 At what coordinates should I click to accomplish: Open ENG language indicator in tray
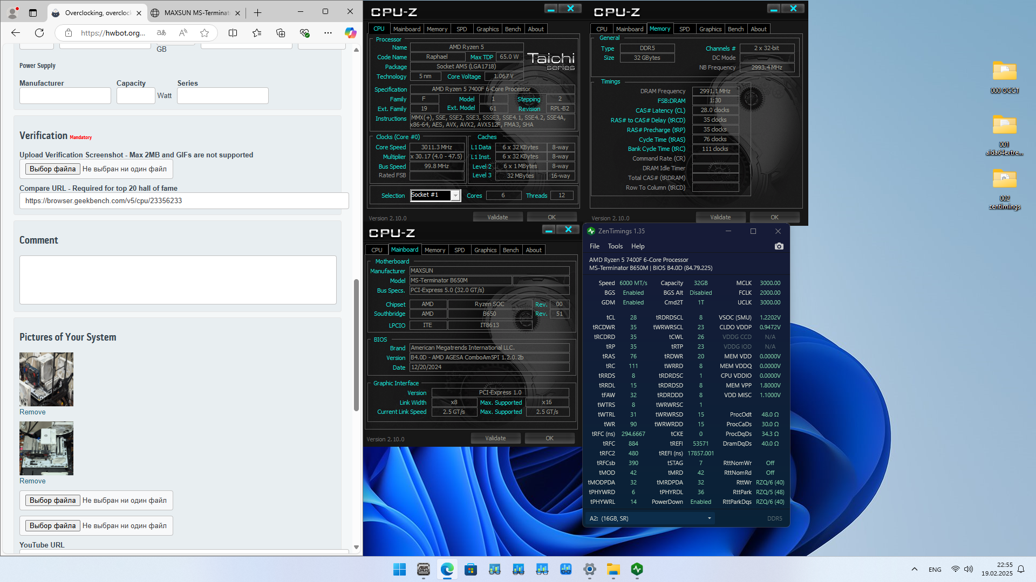[935, 570]
